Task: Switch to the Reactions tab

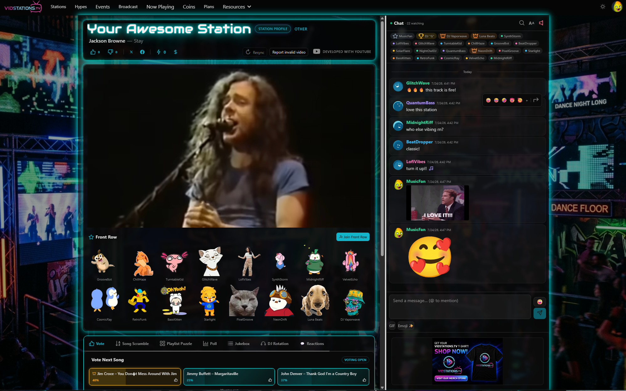Action: (312, 343)
